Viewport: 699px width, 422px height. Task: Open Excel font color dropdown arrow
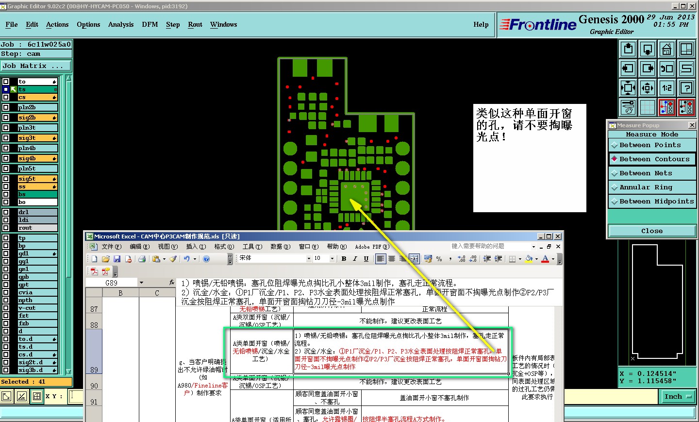pyautogui.click(x=553, y=259)
